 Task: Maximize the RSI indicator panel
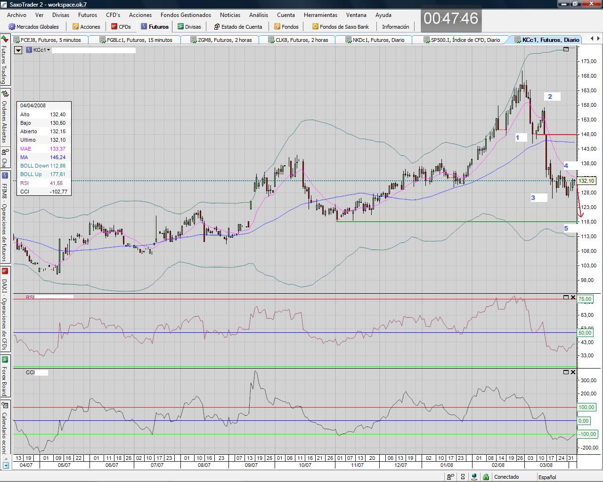click(566, 297)
